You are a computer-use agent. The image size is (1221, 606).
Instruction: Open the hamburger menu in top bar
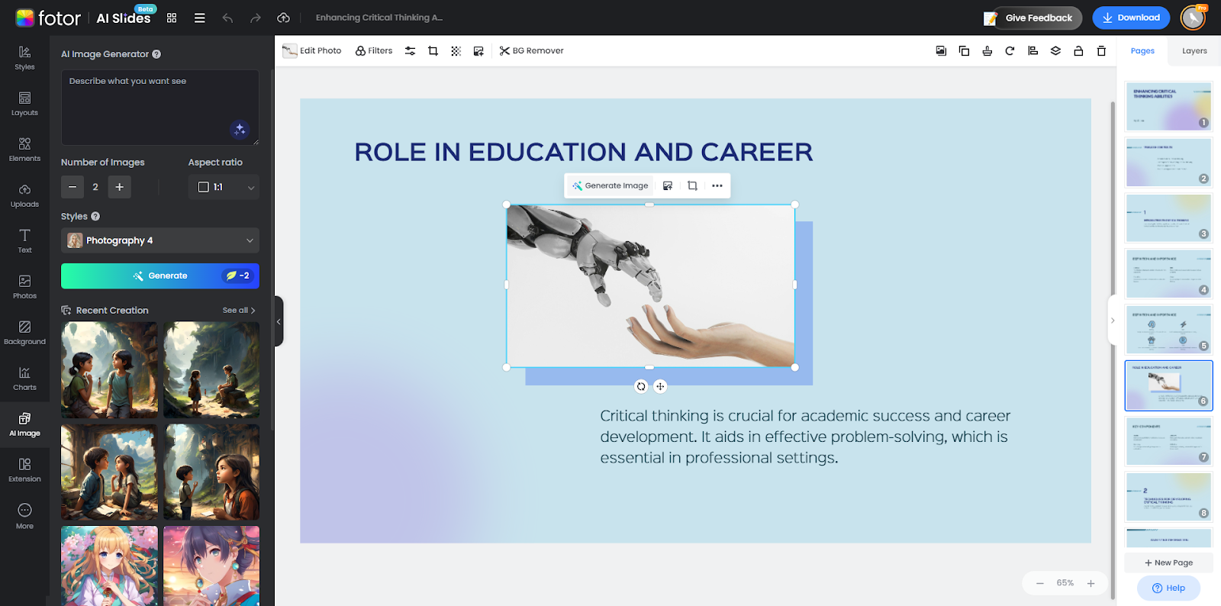tap(200, 18)
